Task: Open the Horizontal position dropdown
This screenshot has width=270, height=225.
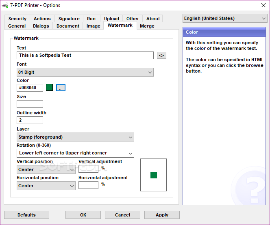Action: [x=46, y=186]
